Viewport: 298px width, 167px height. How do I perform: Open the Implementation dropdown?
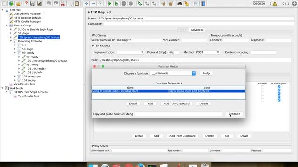click(130, 52)
